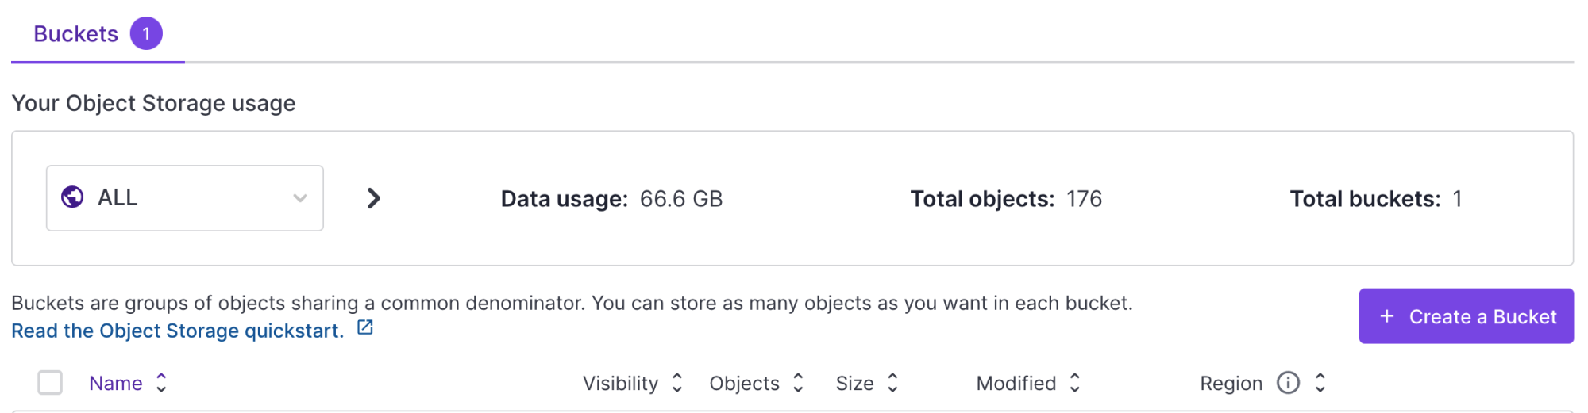This screenshot has height=413, width=1588.
Task: Switch to the Buckets tab
Action: point(98,33)
